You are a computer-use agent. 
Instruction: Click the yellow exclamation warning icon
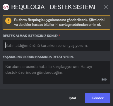pos(8,21)
